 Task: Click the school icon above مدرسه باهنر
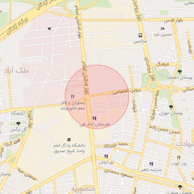pos(151,164)
